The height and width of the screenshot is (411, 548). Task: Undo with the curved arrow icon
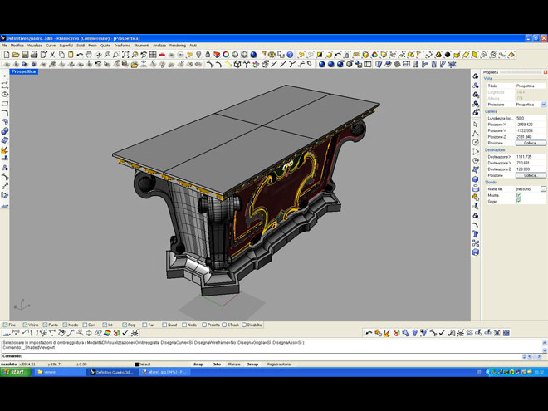[80, 55]
